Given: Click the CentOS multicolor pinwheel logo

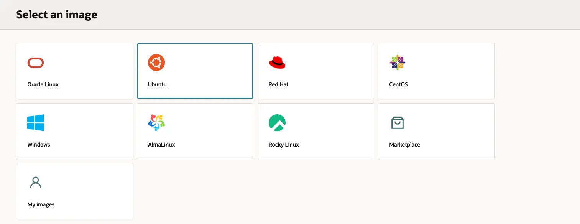Looking at the screenshot, I should (x=398, y=63).
